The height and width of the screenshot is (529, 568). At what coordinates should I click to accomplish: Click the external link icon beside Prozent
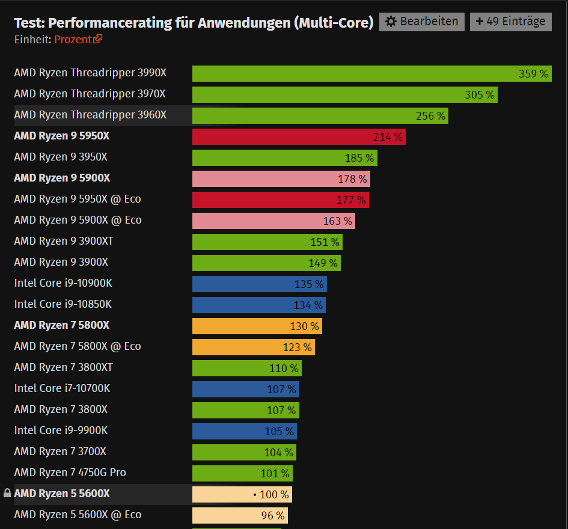[x=98, y=38]
